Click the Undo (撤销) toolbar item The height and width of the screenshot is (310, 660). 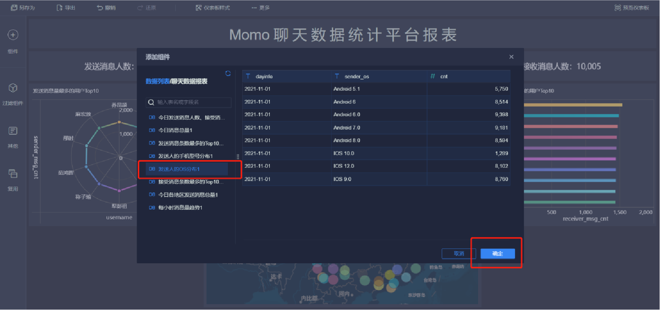pyautogui.click(x=106, y=8)
